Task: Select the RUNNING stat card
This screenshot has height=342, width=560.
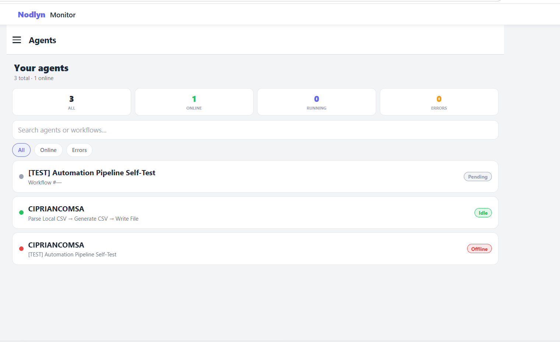Action: (x=316, y=102)
